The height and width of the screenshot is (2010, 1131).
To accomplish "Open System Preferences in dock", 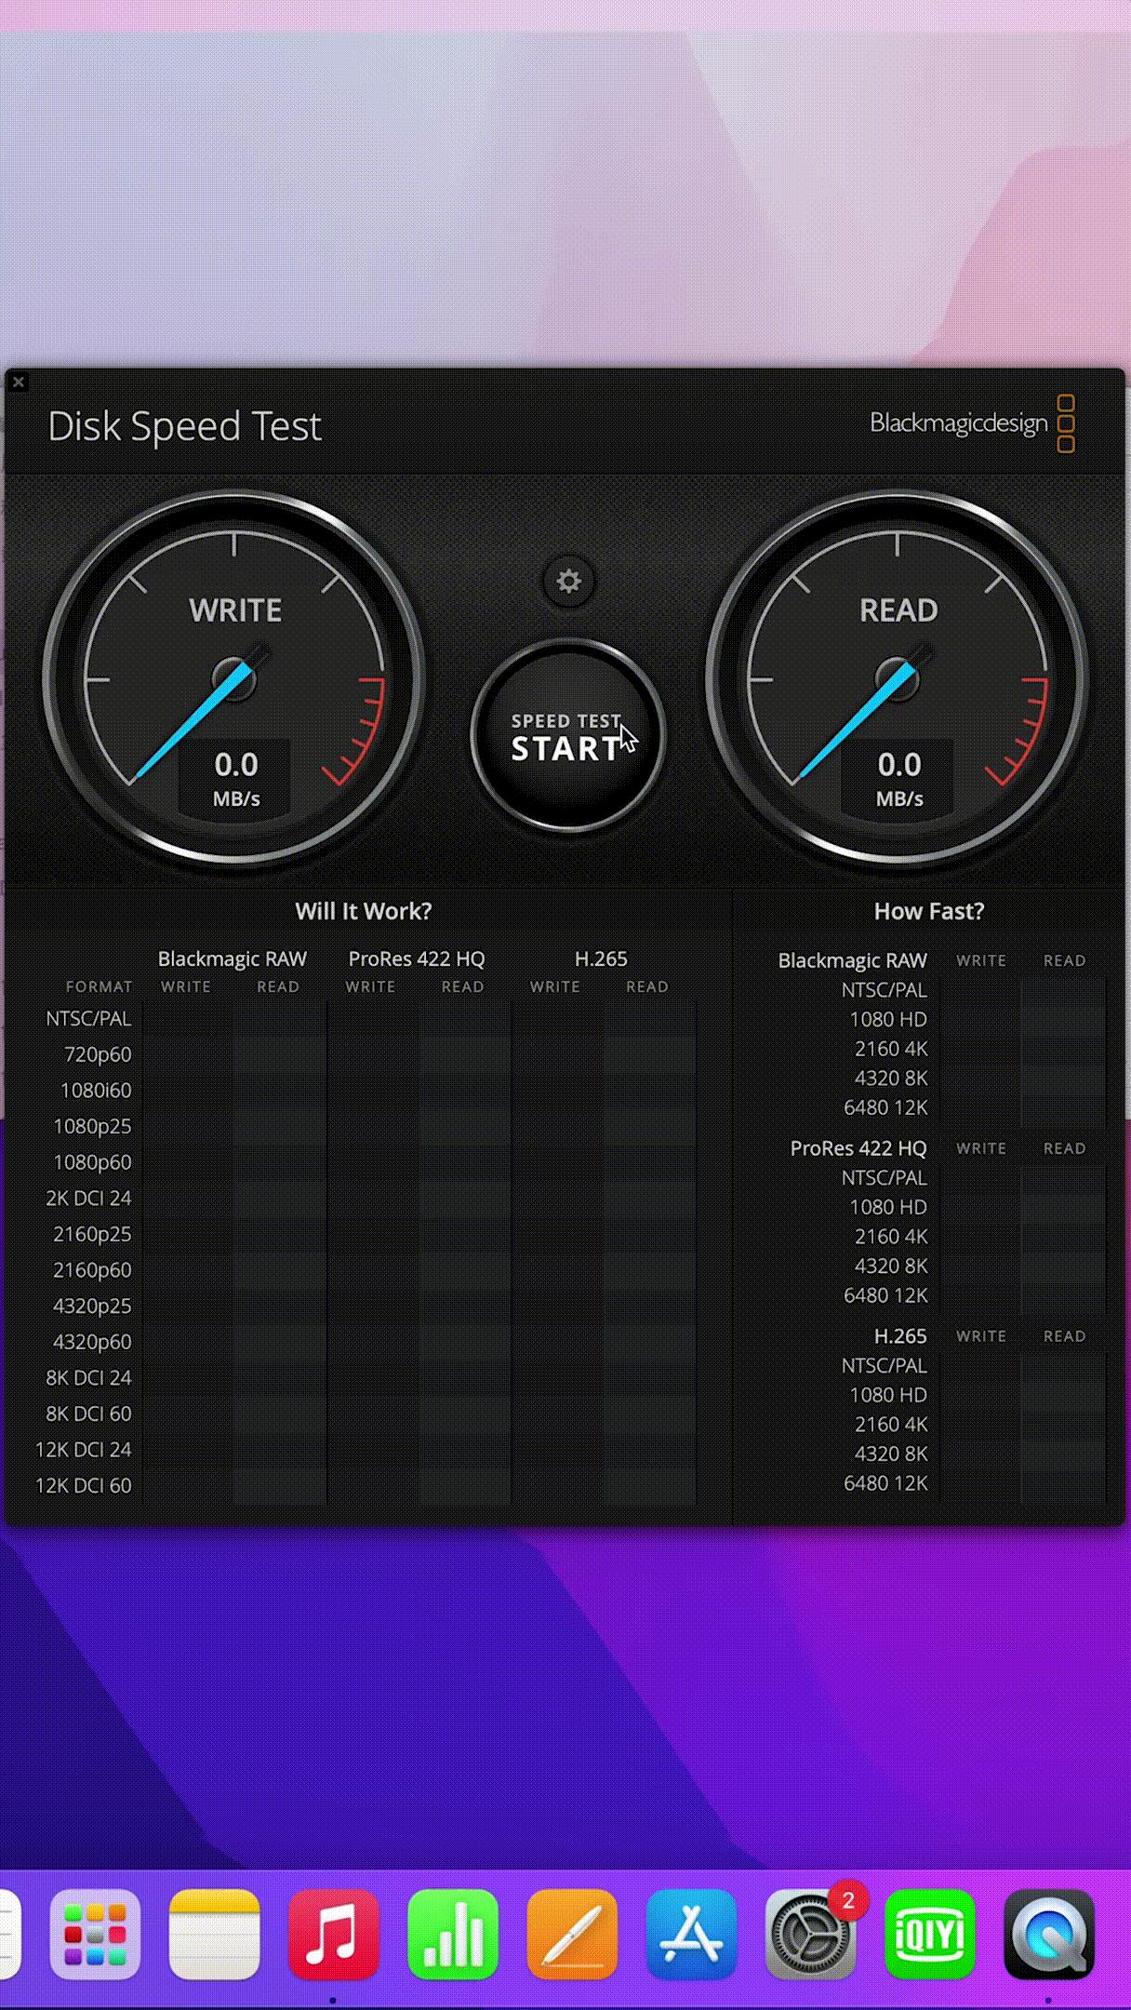I will click(810, 1934).
